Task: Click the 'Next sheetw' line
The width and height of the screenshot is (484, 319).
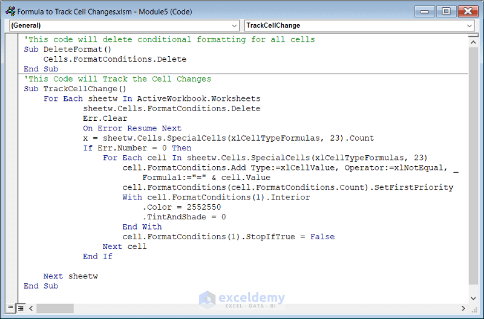Action: tap(70, 276)
